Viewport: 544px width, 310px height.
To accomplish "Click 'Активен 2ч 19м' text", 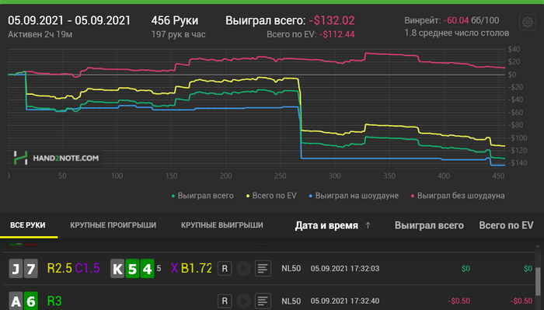I will click(40, 34).
